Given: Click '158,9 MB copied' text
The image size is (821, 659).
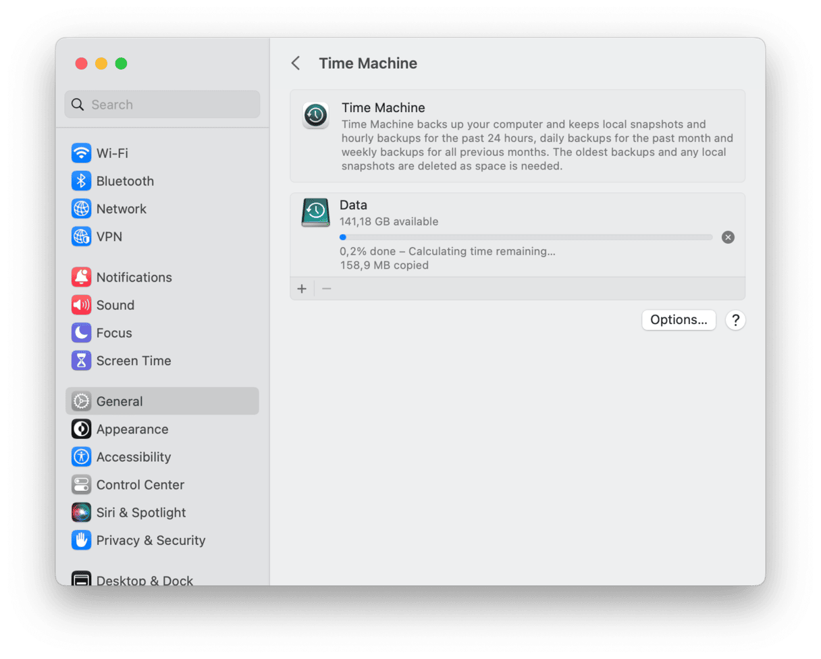Looking at the screenshot, I should tap(384, 265).
